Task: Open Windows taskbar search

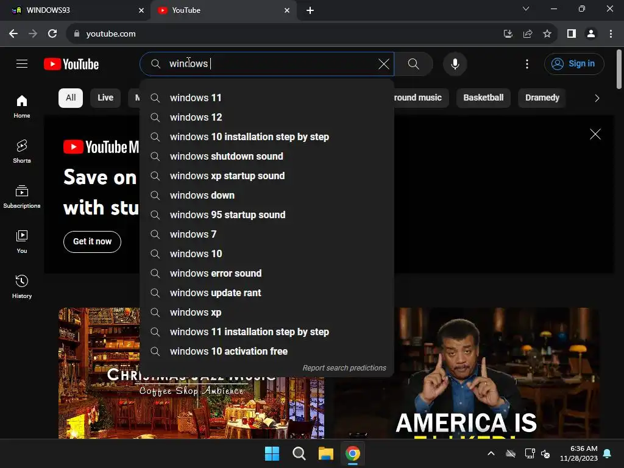Action: click(299, 453)
